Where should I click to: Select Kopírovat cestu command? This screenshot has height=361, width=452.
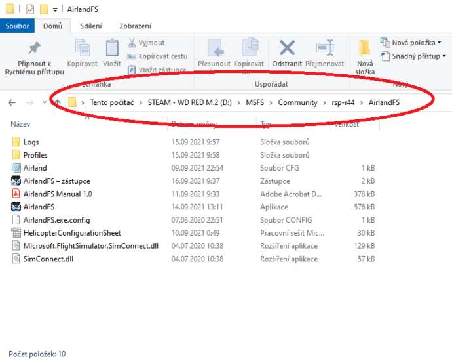(158, 56)
